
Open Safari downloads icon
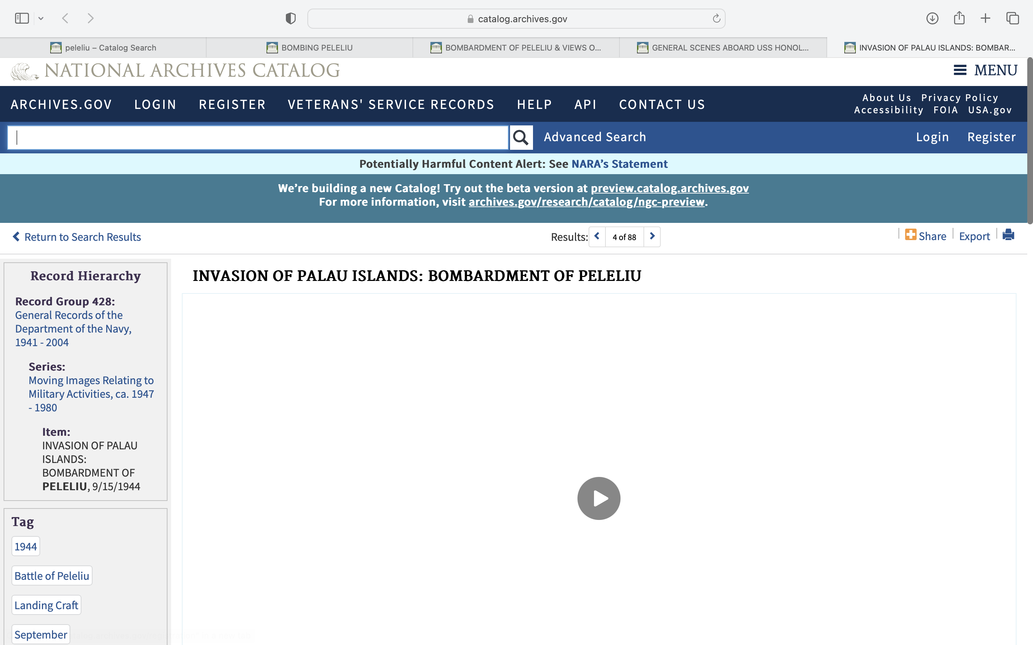click(x=932, y=18)
